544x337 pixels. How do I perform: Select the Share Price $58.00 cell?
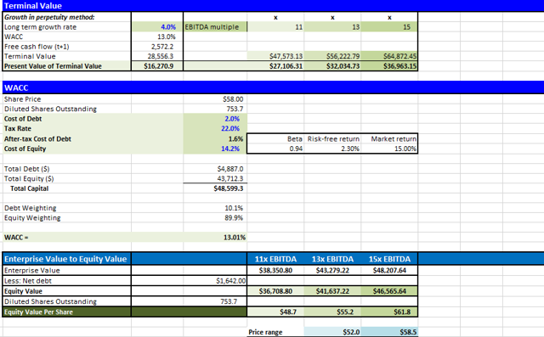[215, 99]
